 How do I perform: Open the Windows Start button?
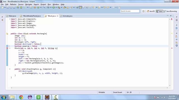click(4, 97)
